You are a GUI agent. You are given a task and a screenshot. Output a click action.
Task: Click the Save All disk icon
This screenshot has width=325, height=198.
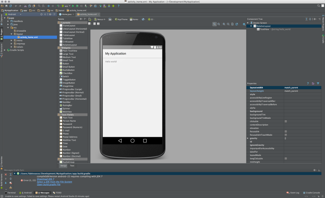point(6,6)
